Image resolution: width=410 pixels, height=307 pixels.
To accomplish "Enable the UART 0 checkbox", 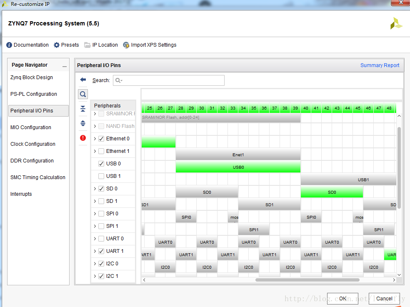I will [x=101, y=239].
